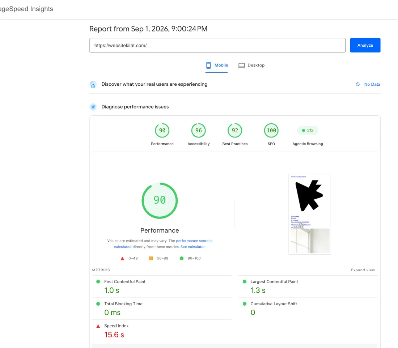Viewport: 398px width, 348px height.
Task: Click the Speed Index red triangle icon
Action: [x=98, y=326]
